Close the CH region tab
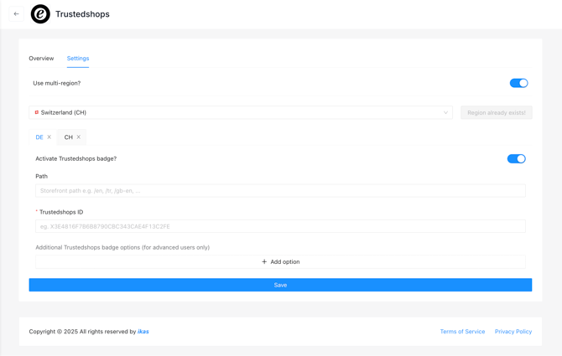Image resolution: width=562 pixels, height=356 pixels. tap(79, 137)
